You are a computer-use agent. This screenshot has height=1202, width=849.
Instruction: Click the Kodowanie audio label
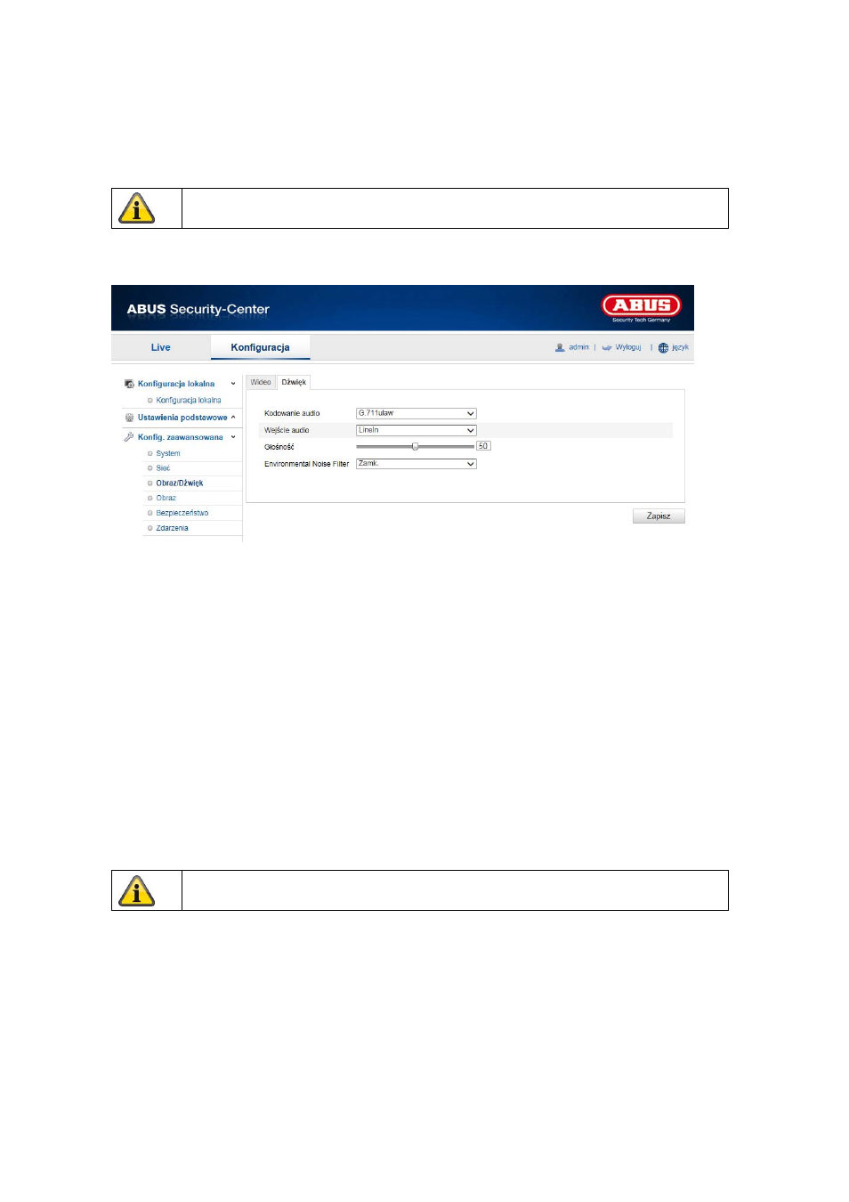click(292, 413)
